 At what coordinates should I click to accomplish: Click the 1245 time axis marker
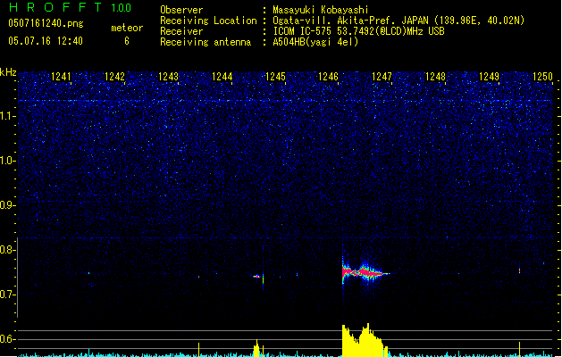[275, 77]
